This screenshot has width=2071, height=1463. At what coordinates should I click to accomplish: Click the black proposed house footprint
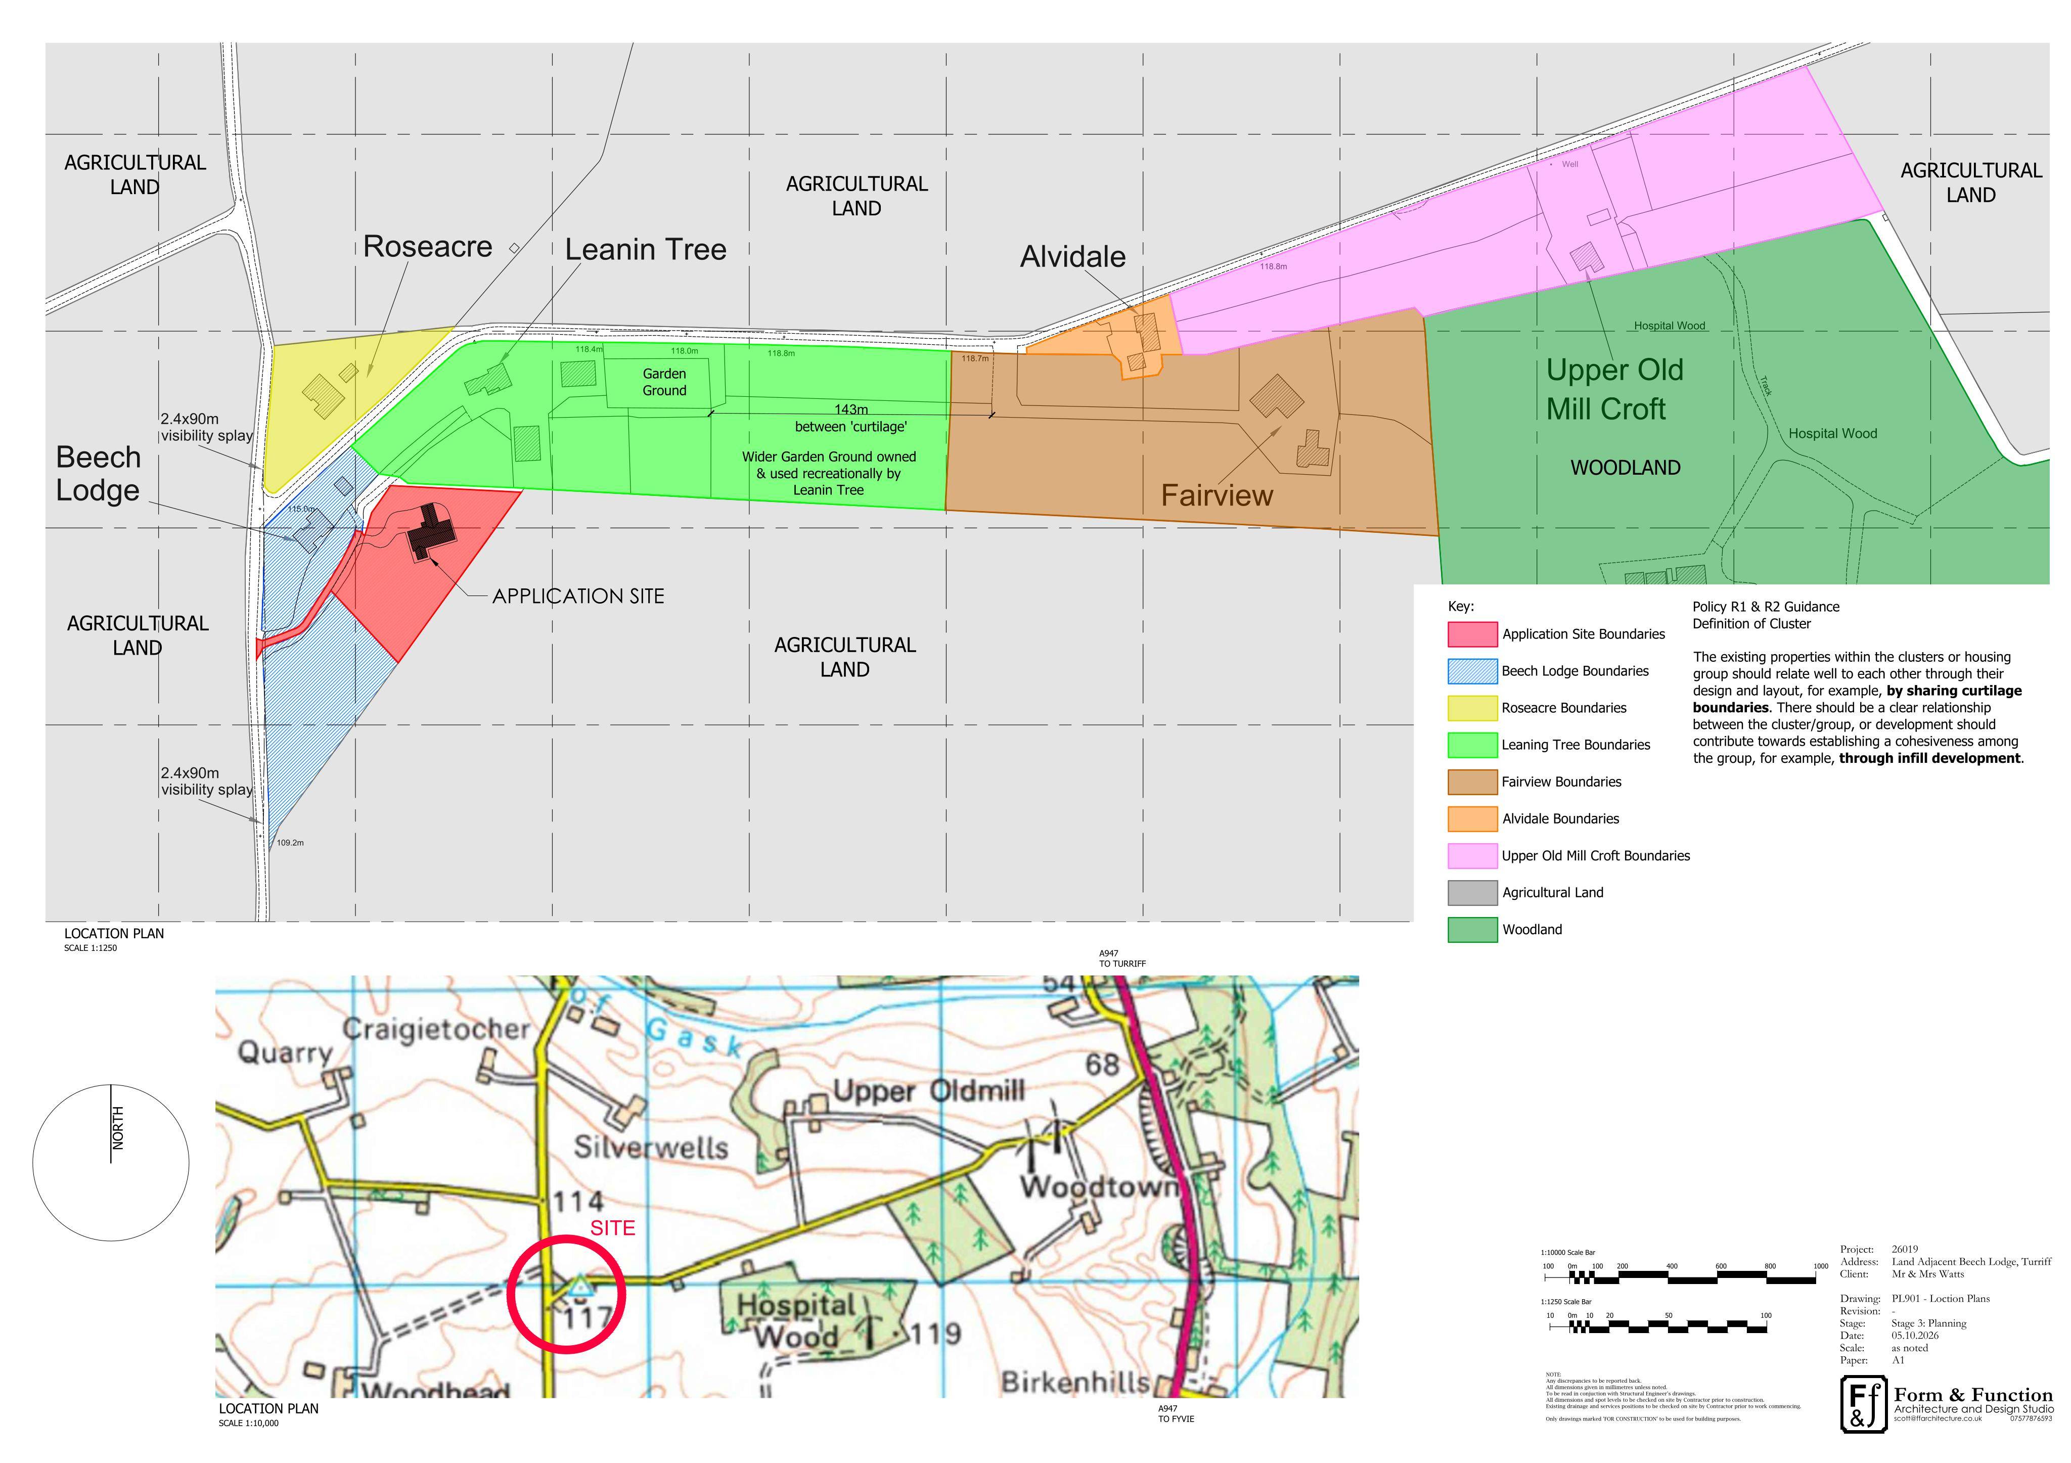(x=430, y=532)
